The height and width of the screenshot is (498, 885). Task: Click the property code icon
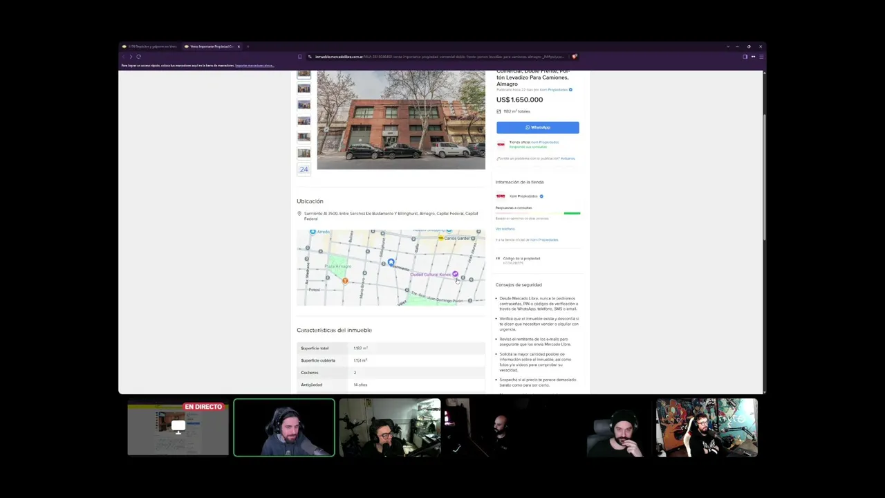(x=498, y=259)
